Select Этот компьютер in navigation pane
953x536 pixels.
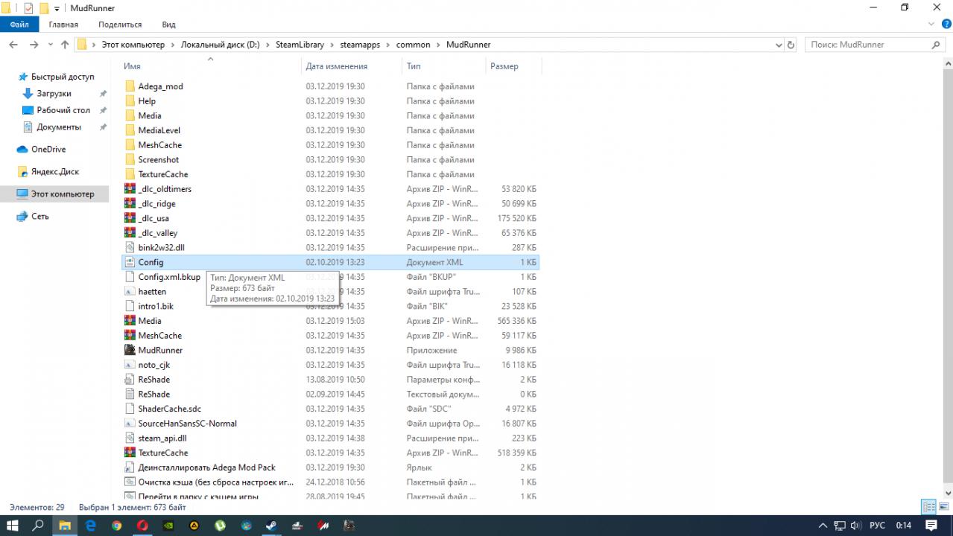point(63,194)
